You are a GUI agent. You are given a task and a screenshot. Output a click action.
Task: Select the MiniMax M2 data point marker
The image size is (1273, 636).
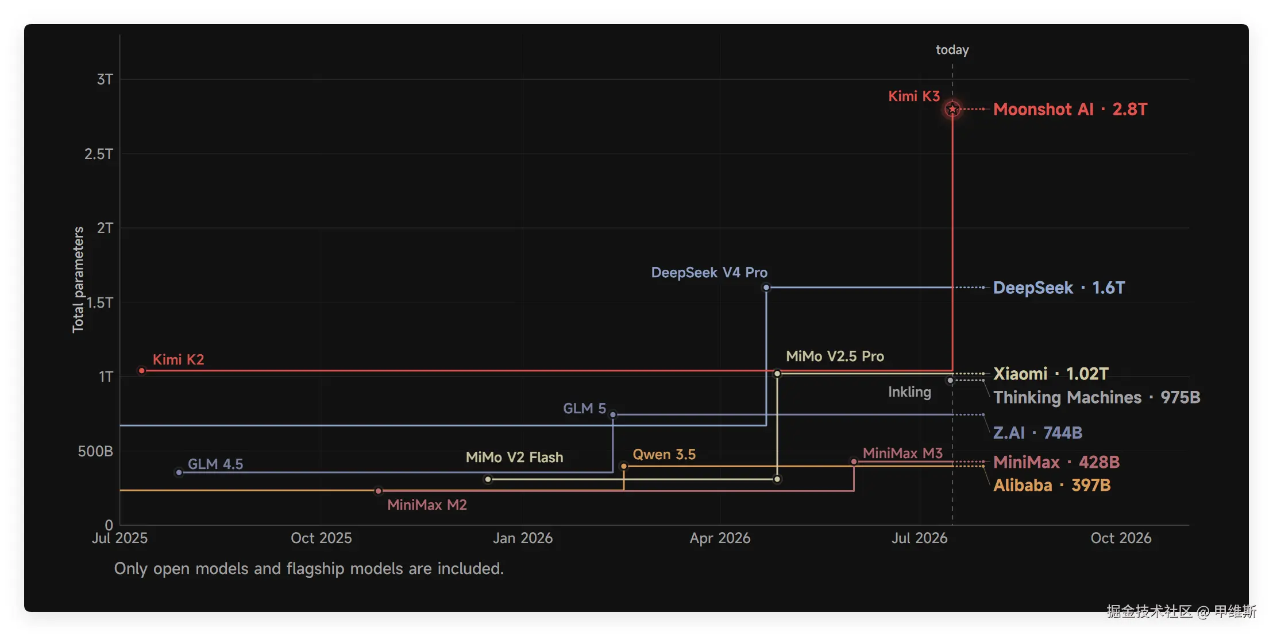click(379, 491)
